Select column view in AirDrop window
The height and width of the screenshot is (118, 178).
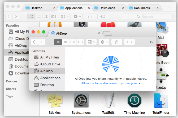[x=73, y=42]
